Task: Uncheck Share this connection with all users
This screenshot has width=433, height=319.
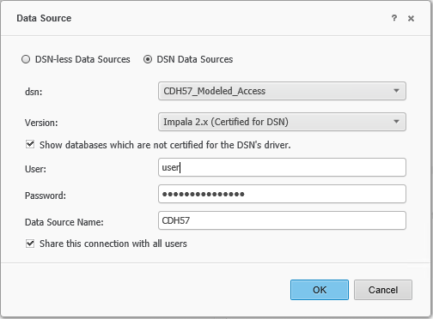Action: pyautogui.click(x=30, y=244)
